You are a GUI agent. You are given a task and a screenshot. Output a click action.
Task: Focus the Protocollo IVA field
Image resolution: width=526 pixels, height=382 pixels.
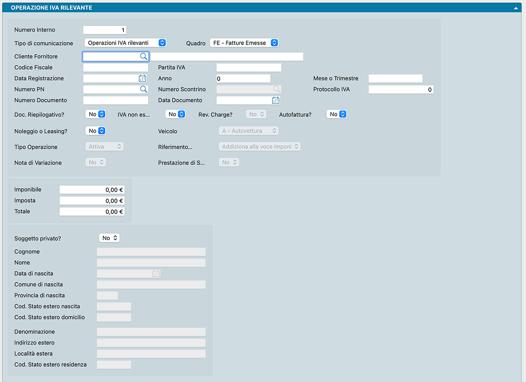pos(401,90)
